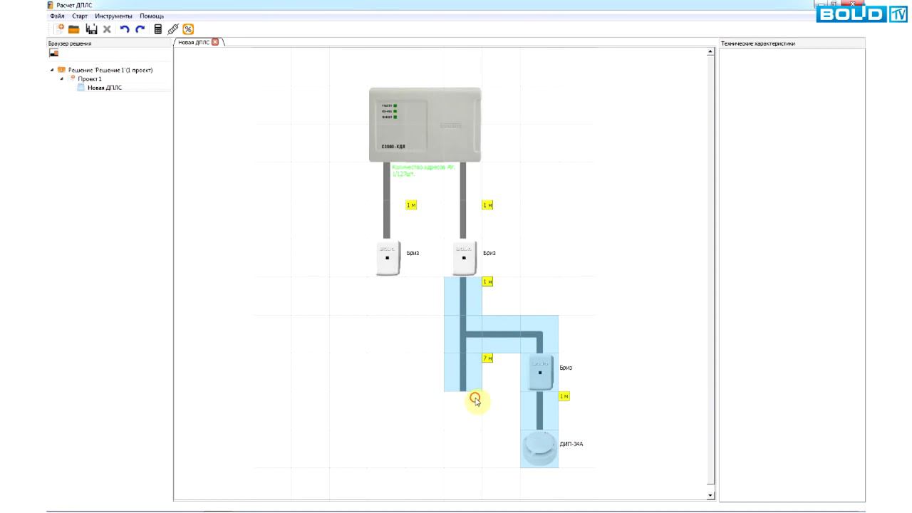Select the left Бриз under the controller
The width and height of the screenshot is (912, 513).
388,257
